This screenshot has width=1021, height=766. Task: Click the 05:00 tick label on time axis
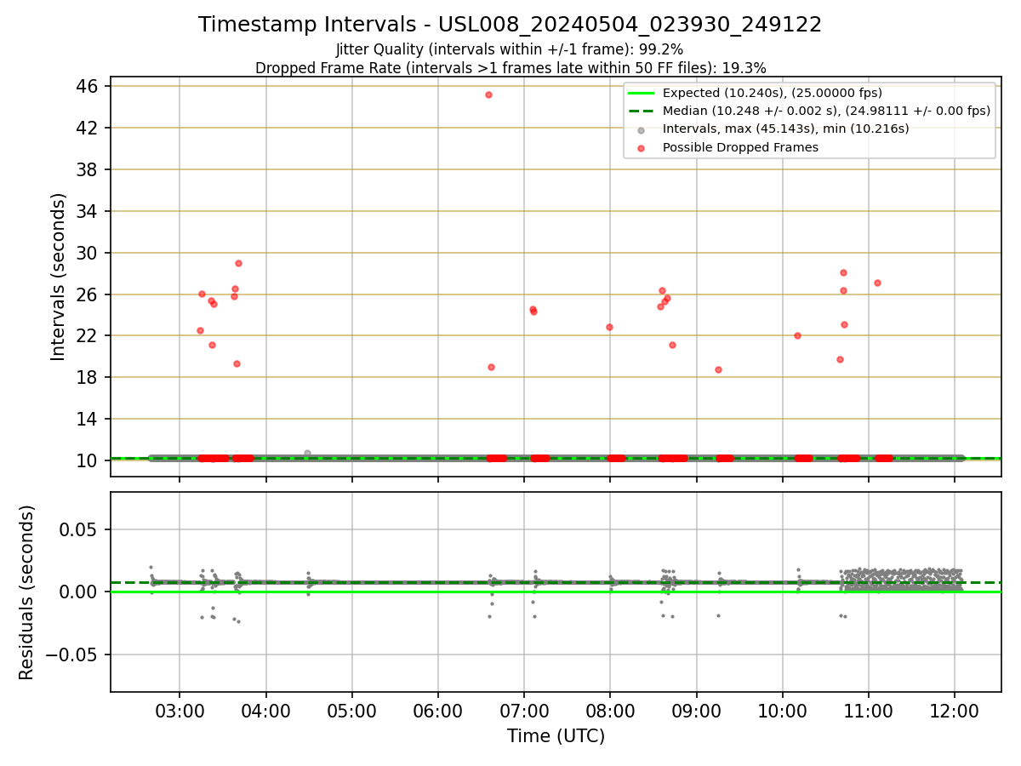[352, 710]
